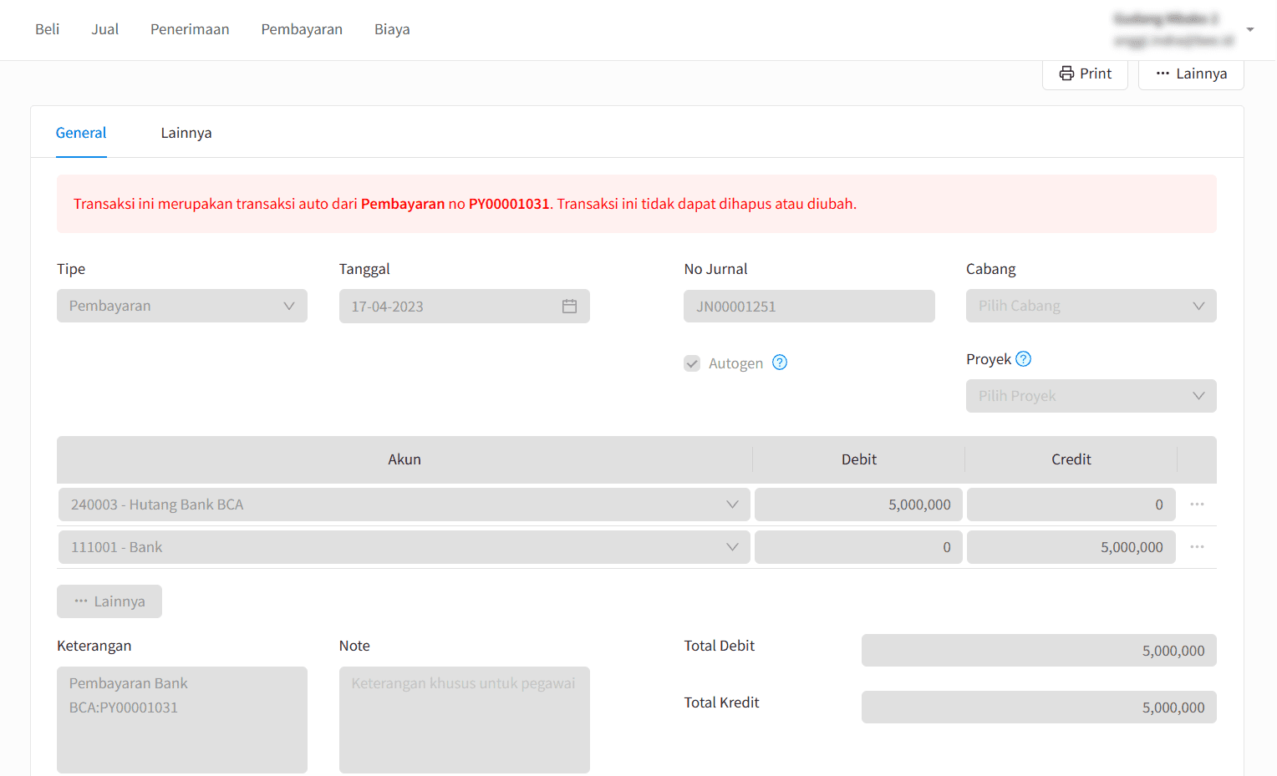Click the Lainnya button below account rows
This screenshot has width=1277, height=776.
109,601
